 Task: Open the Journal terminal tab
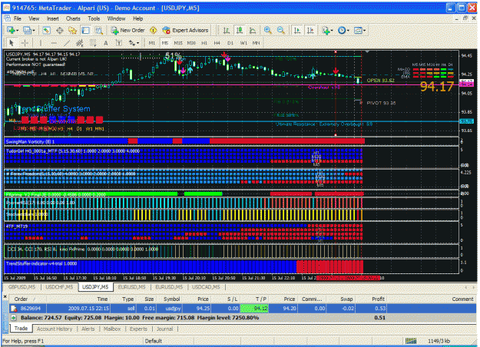point(164,329)
